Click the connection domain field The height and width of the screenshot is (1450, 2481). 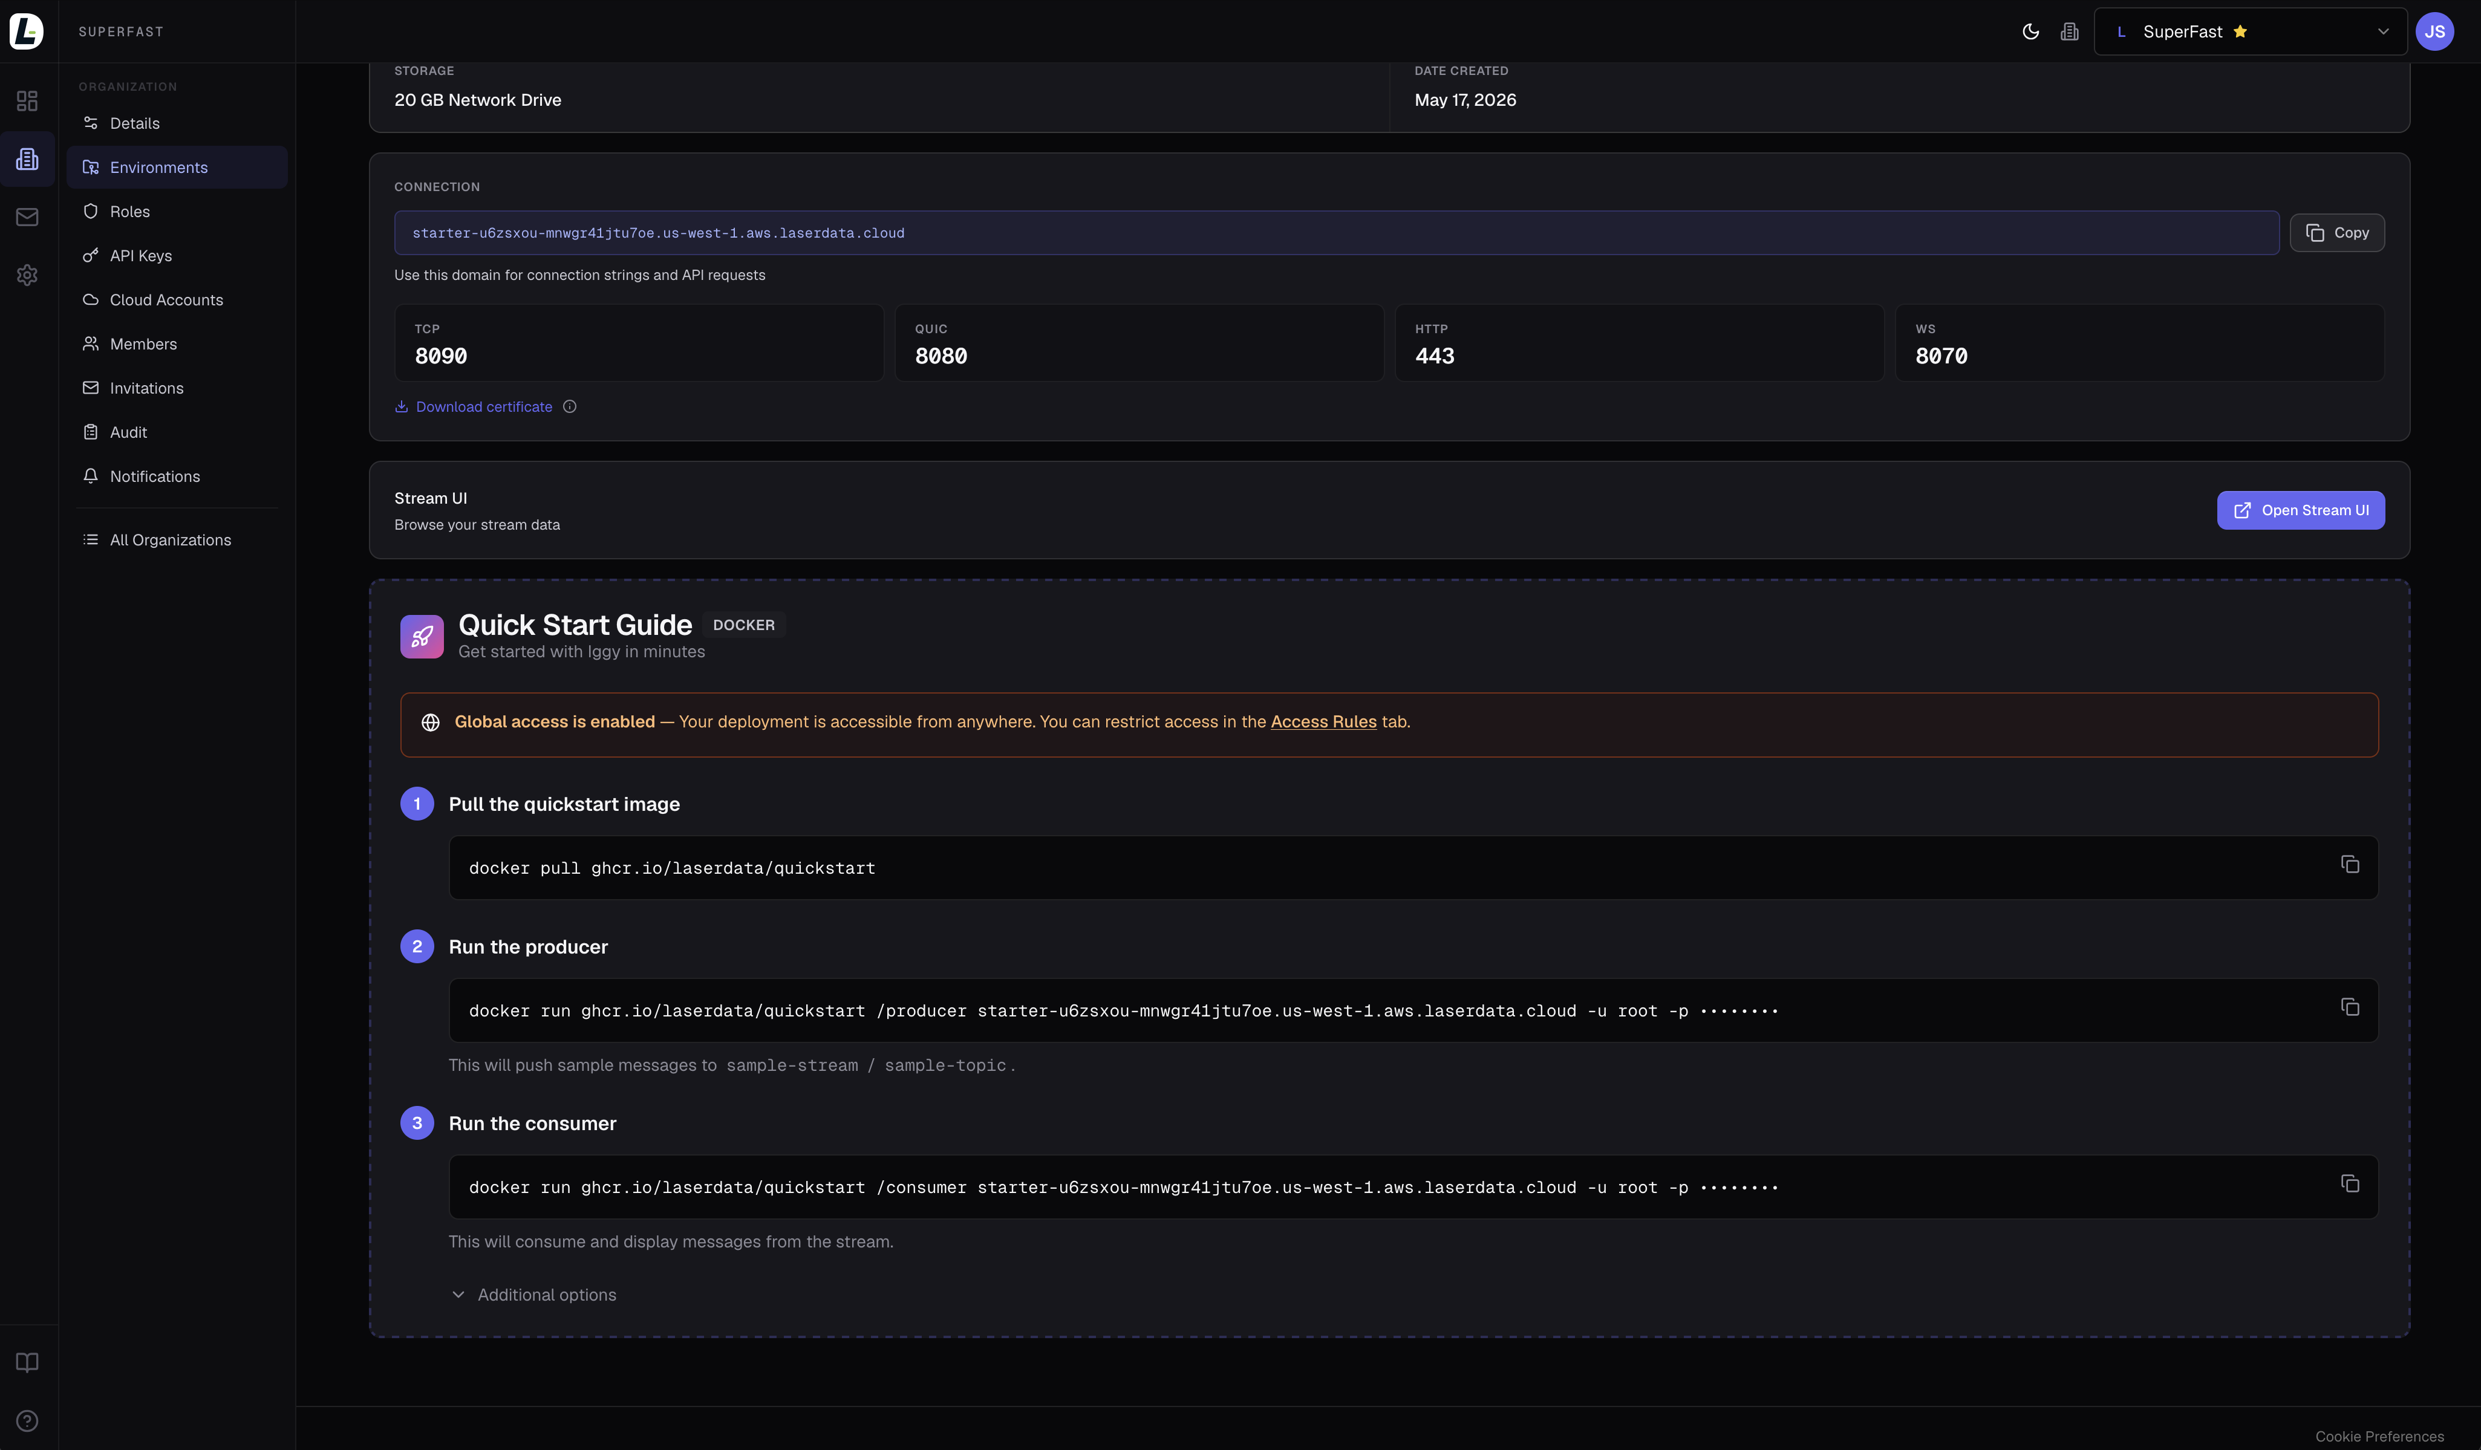1336,233
